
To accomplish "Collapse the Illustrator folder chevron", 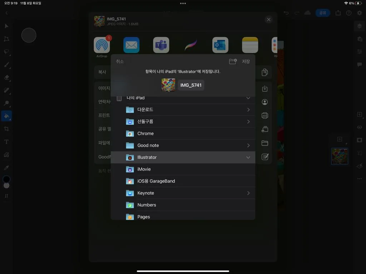I will click(x=248, y=157).
